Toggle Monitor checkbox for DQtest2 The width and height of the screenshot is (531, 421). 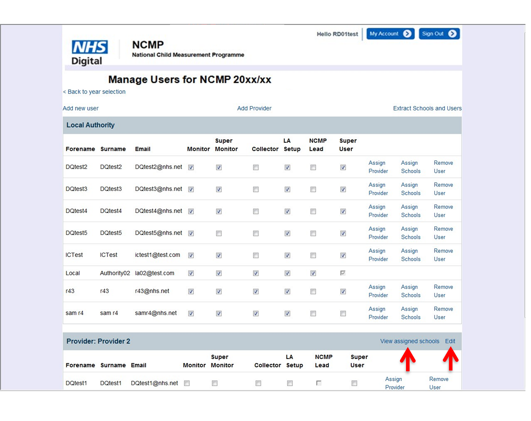pos(191,167)
